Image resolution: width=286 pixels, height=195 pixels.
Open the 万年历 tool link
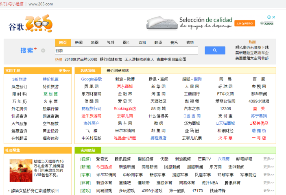coord(20,102)
